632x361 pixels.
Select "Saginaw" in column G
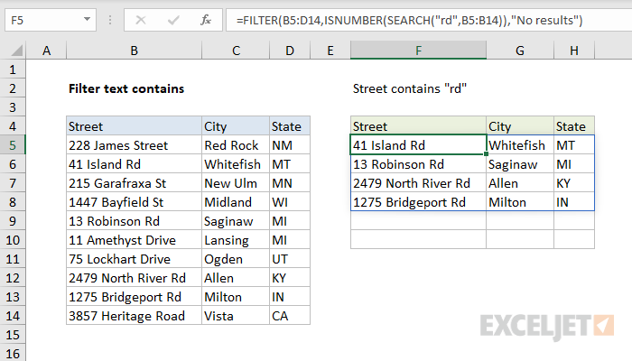point(520,164)
